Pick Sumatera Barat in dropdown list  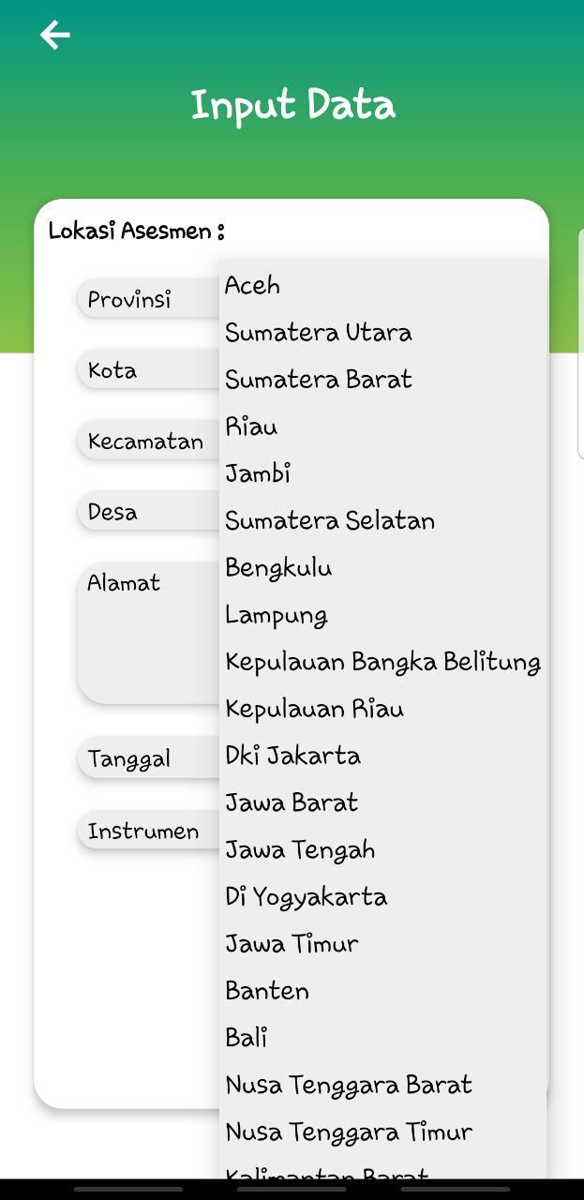pyautogui.click(x=319, y=379)
